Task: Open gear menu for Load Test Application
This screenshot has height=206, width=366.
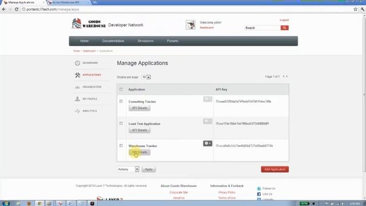Action: [x=208, y=121]
